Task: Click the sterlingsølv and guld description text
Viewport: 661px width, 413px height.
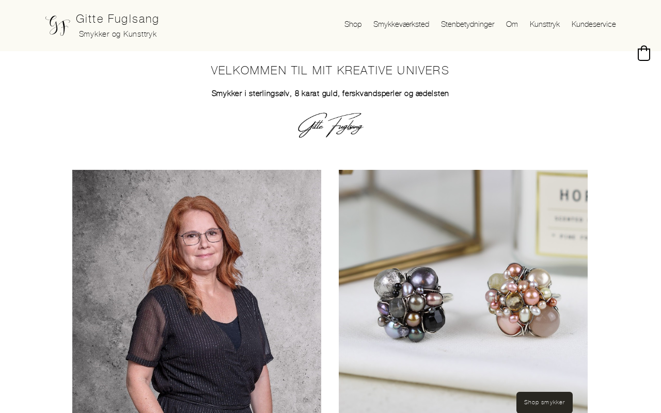Action: 330,93
